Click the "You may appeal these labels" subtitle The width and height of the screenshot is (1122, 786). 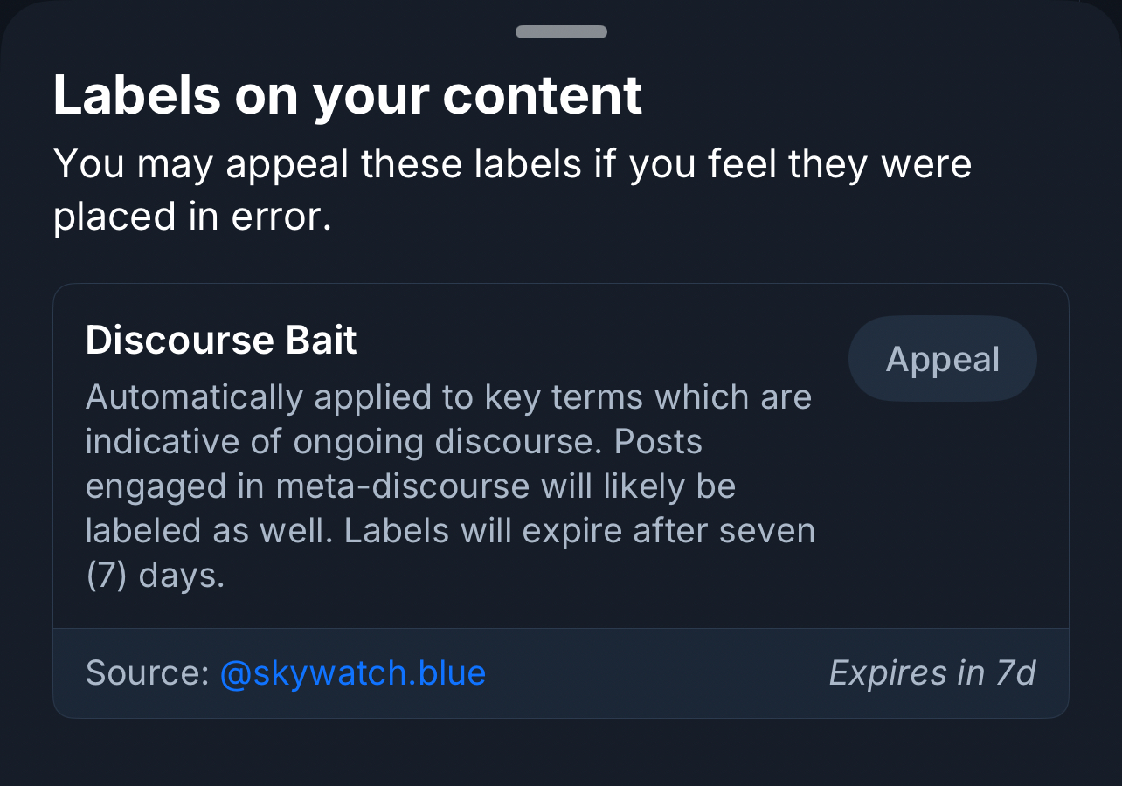[x=512, y=163]
